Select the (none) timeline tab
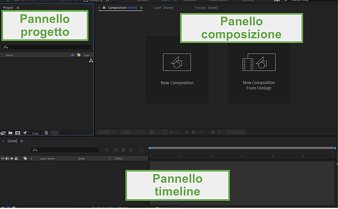This screenshot has width=338, height=209. coord(12,141)
